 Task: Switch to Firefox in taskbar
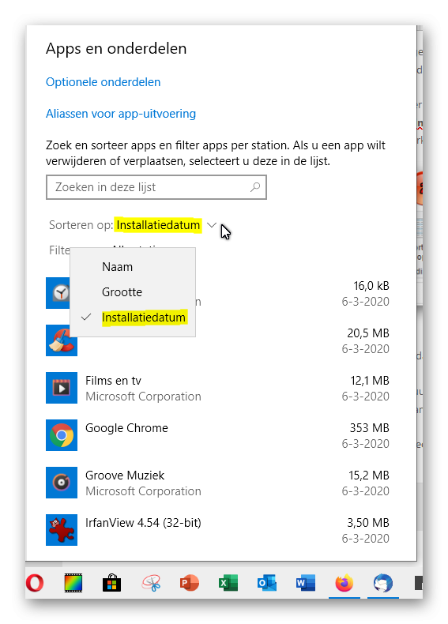pyautogui.click(x=344, y=583)
